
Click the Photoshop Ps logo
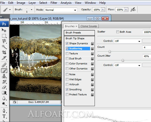[x=4, y=24]
